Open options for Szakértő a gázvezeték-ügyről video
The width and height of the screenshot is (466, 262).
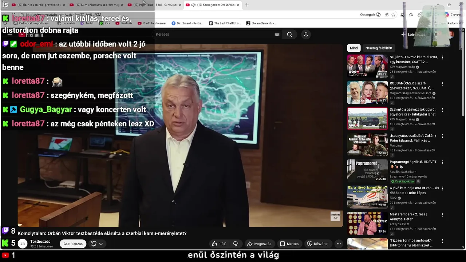[x=443, y=110]
